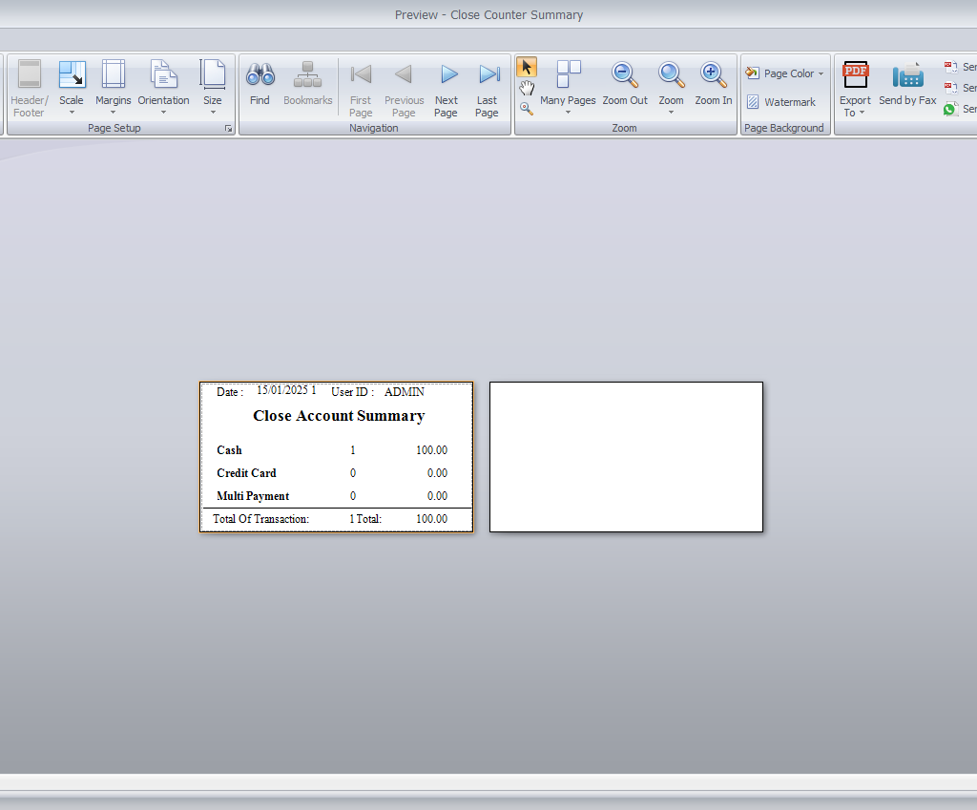Click the second blank page thumbnail
977x810 pixels.
626,456
